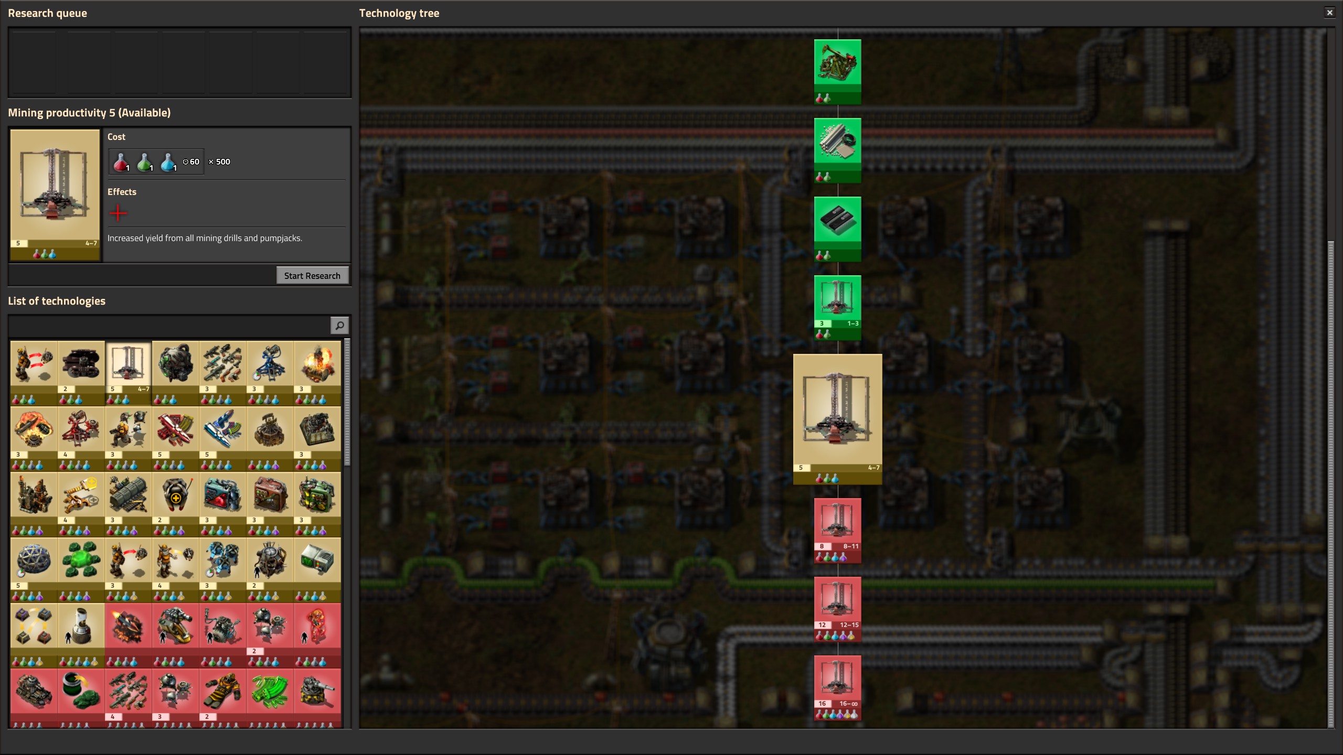Select portable fusion reactor white cylinder technology
The height and width of the screenshot is (755, 1343).
click(x=81, y=635)
